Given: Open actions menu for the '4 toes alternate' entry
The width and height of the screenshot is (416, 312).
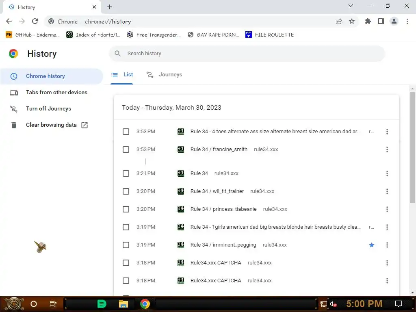Looking at the screenshot, I should click(x=387, y=132).
